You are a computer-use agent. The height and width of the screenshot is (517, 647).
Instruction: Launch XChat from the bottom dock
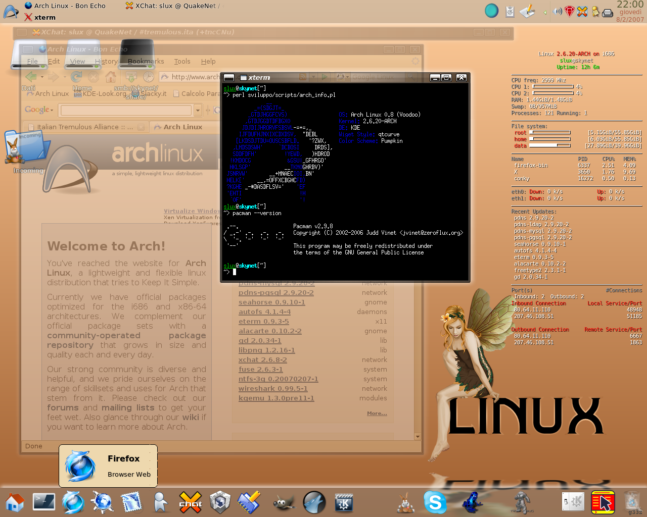click(191, 502)
